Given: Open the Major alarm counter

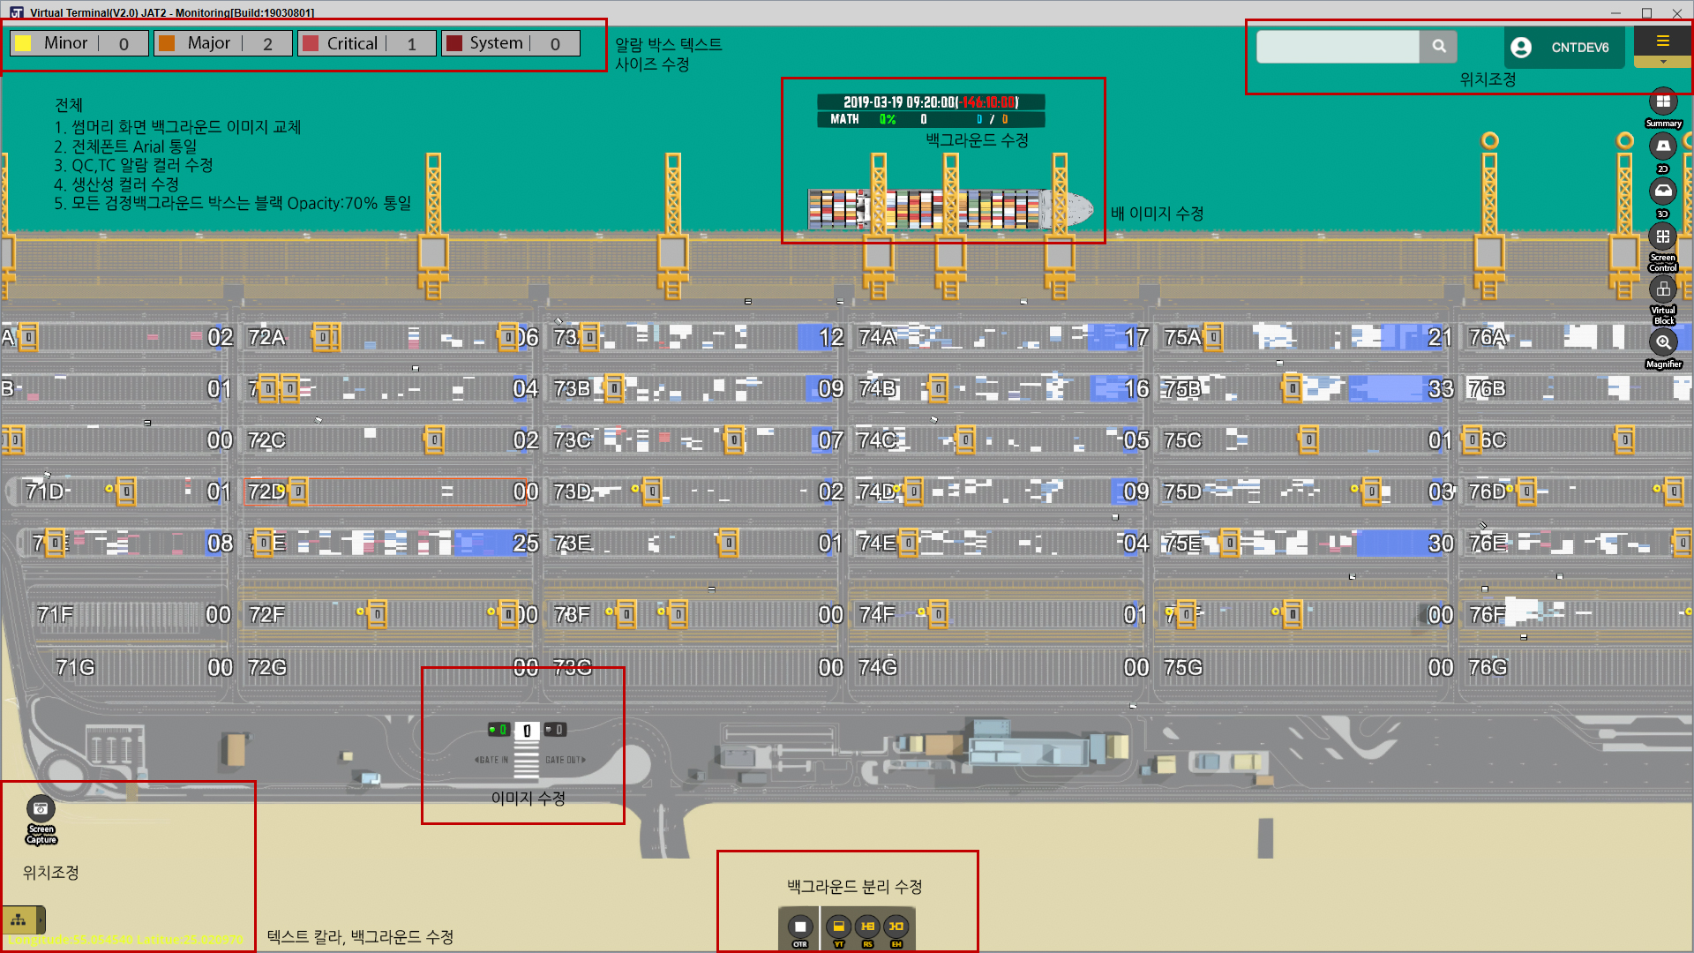Looking at the screenshot, I should [x=223, y=43].
